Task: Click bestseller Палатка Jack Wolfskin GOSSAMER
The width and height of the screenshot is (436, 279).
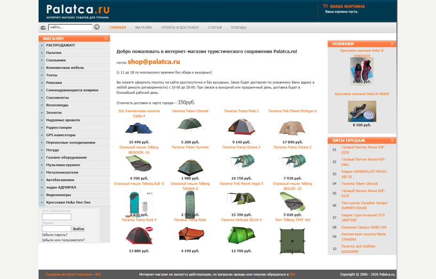Action: 358,249
